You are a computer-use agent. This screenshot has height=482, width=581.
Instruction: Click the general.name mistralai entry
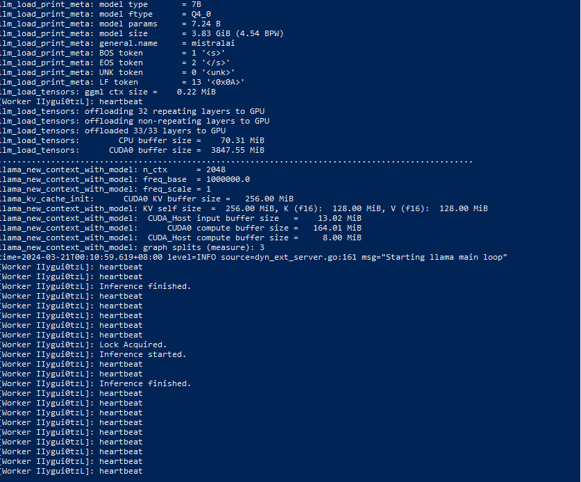coord(117,43)
